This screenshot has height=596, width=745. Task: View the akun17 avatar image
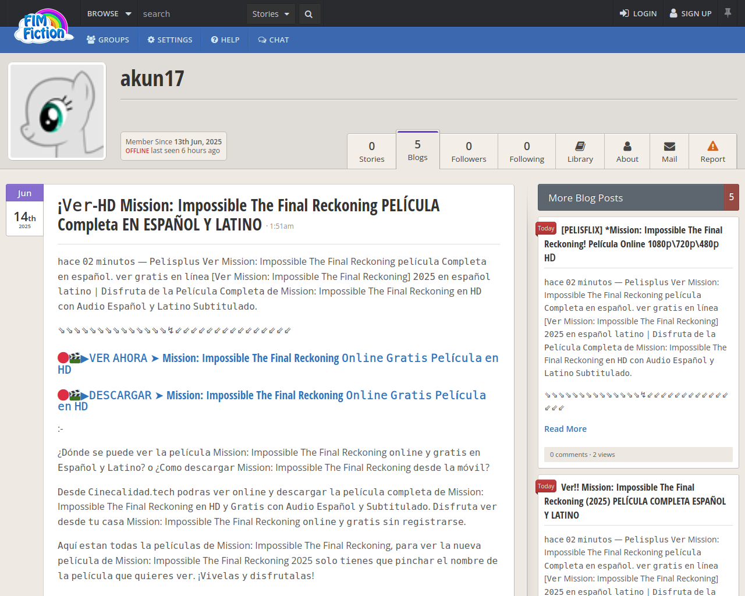(57, 111)
